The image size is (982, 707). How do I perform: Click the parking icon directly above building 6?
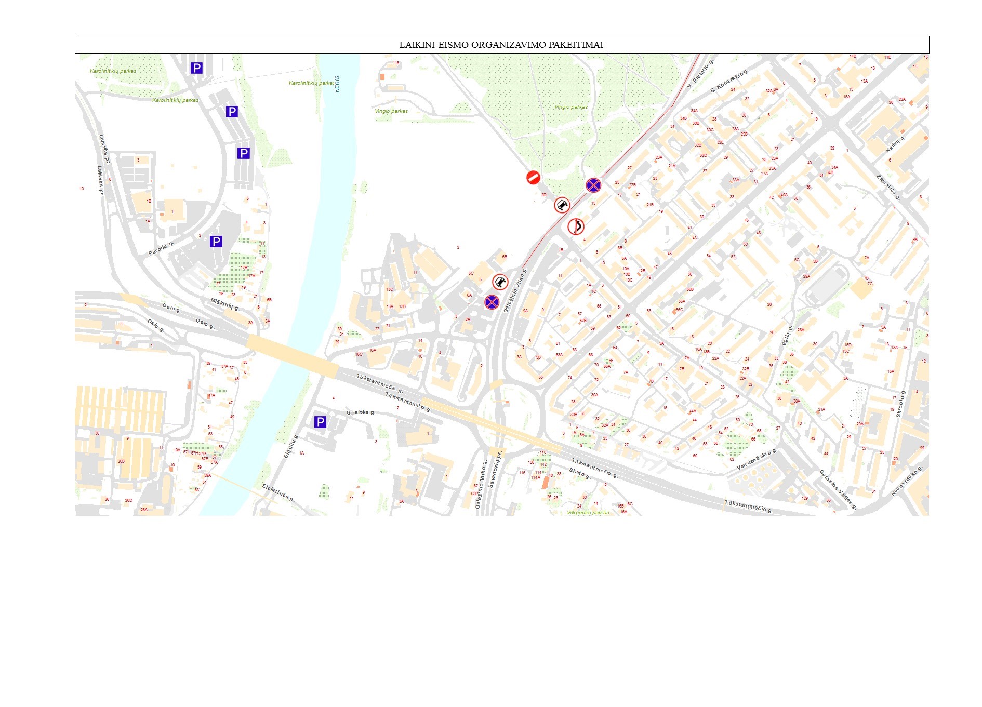coord(243,153)
